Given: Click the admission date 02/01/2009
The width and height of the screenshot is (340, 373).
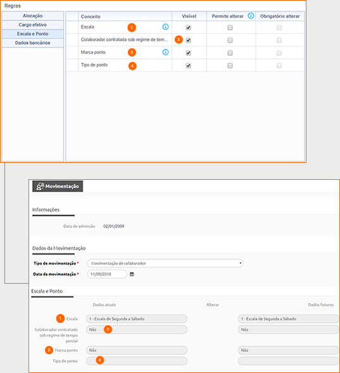Looking at the screenshot, I should 114,226.
